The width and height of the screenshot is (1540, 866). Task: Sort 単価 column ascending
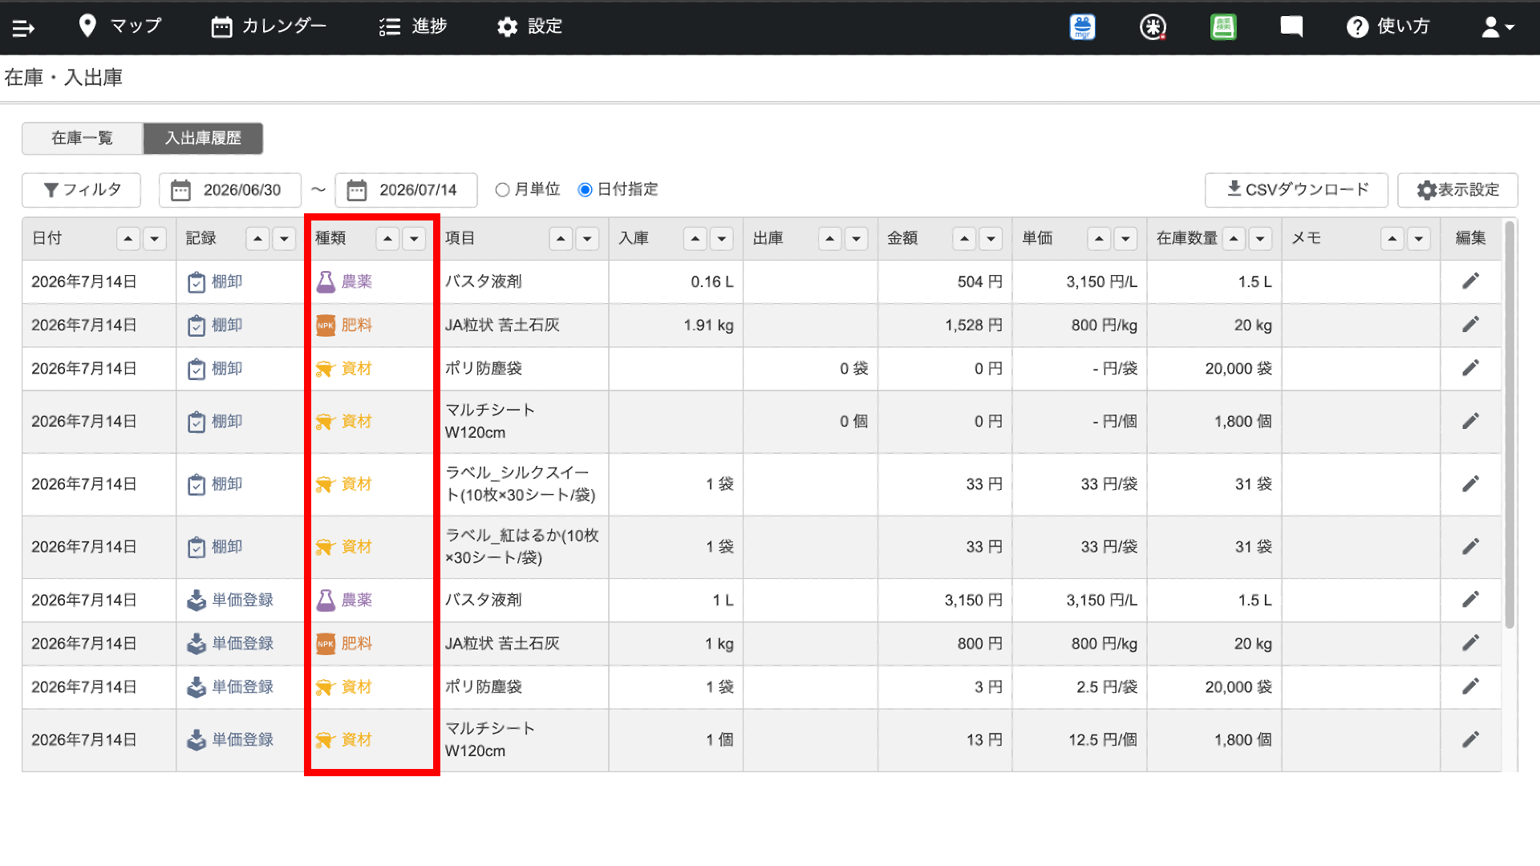[x=1099, y=238]
